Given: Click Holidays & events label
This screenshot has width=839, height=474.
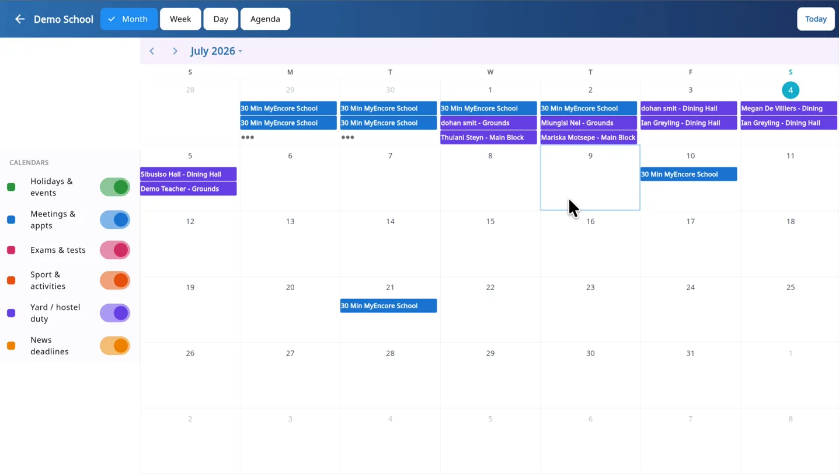Looking at the screenshot, I should [52, 187].
